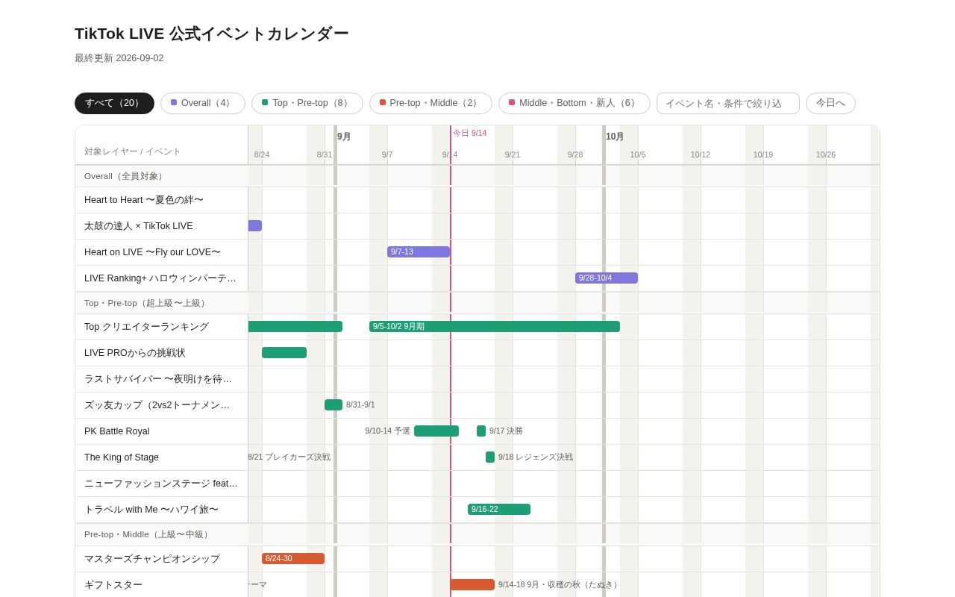Click the PK Battle Royal 予選 bar
Viewport: 955px width, 597px height.
click(x=436, y=431)
